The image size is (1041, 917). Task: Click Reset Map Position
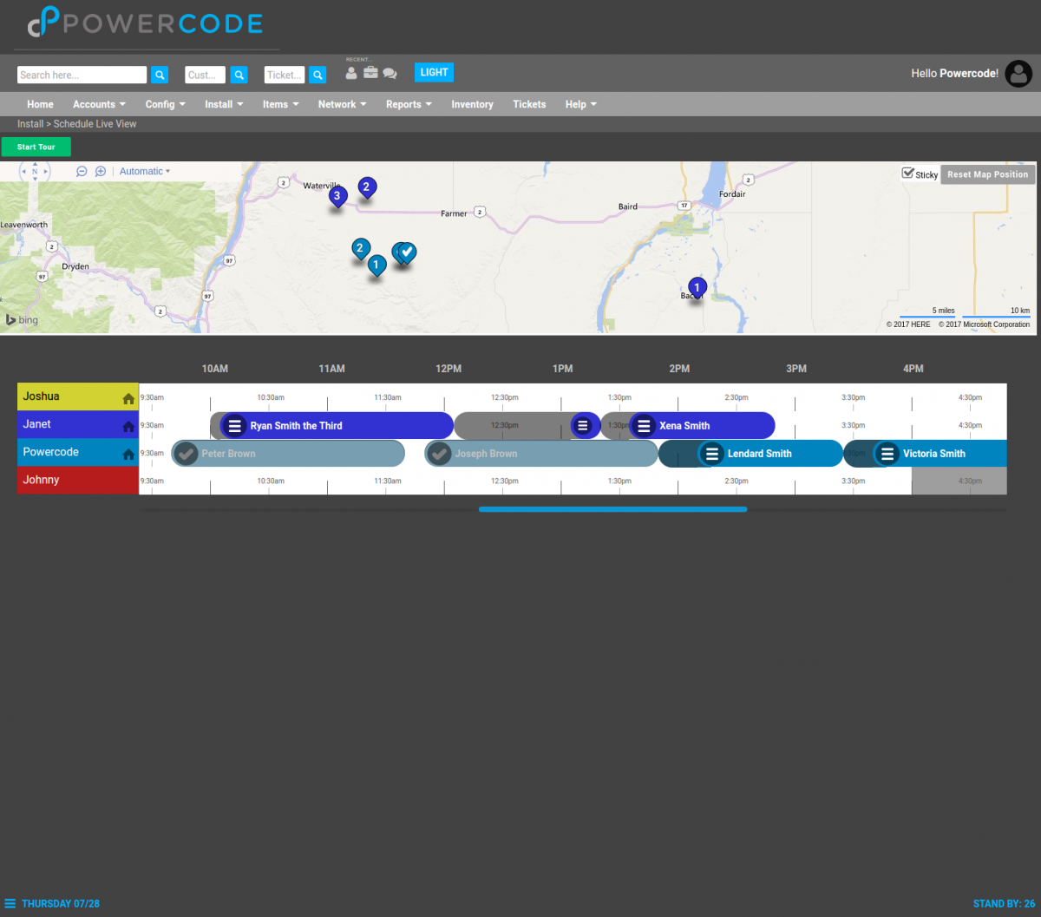tap(987, 174)
